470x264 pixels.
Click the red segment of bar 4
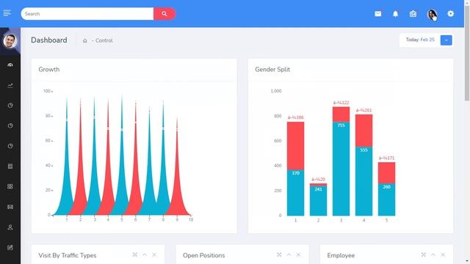point(364,131)
